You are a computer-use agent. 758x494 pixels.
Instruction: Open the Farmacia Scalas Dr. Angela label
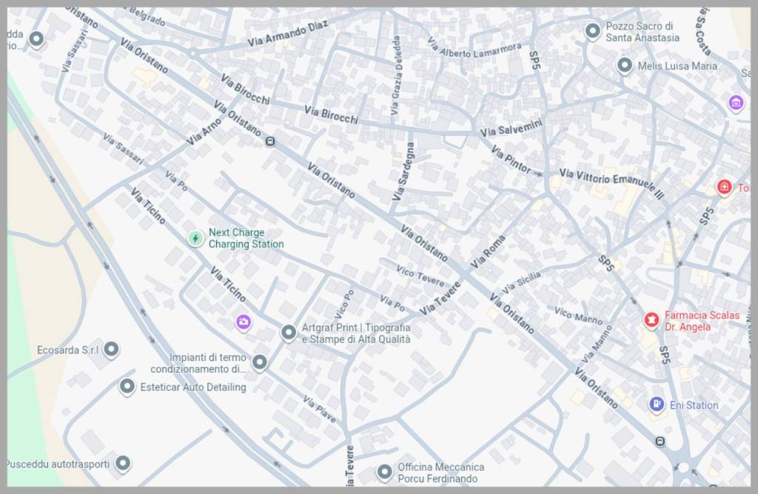pos(701,321)
